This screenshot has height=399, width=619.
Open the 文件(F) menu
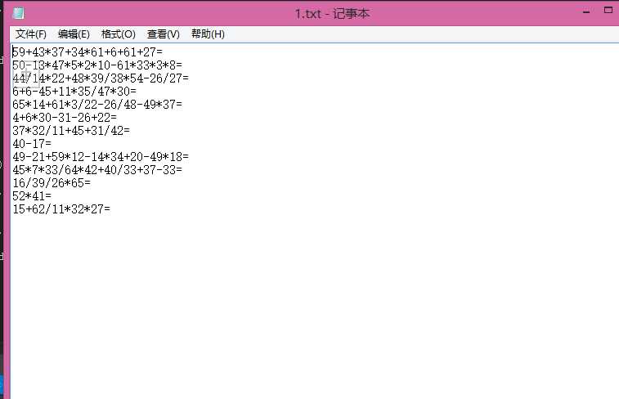coord(31,34)
